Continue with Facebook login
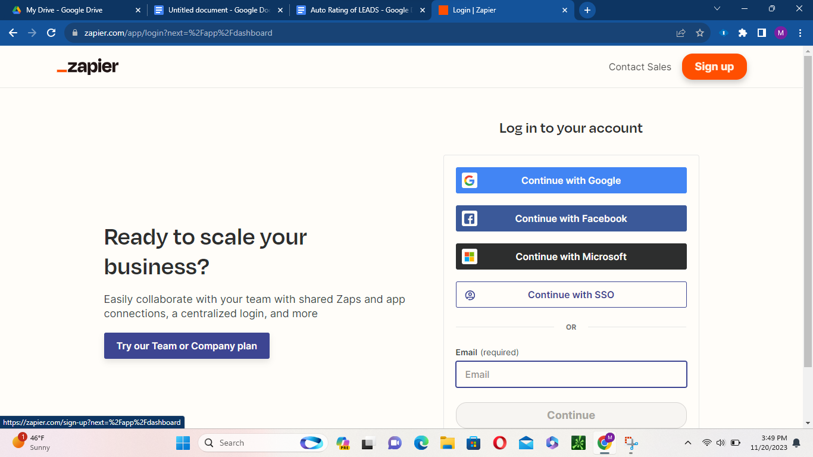Image resolution: width=813 pixels, height=457 pixels. (x=571, y=218)
